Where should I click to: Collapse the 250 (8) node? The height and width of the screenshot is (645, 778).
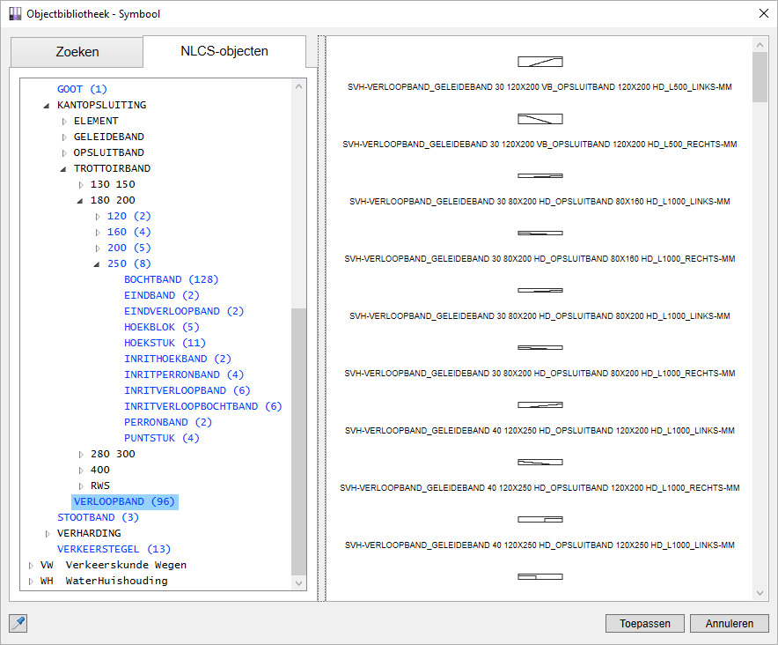coord(97,264)
